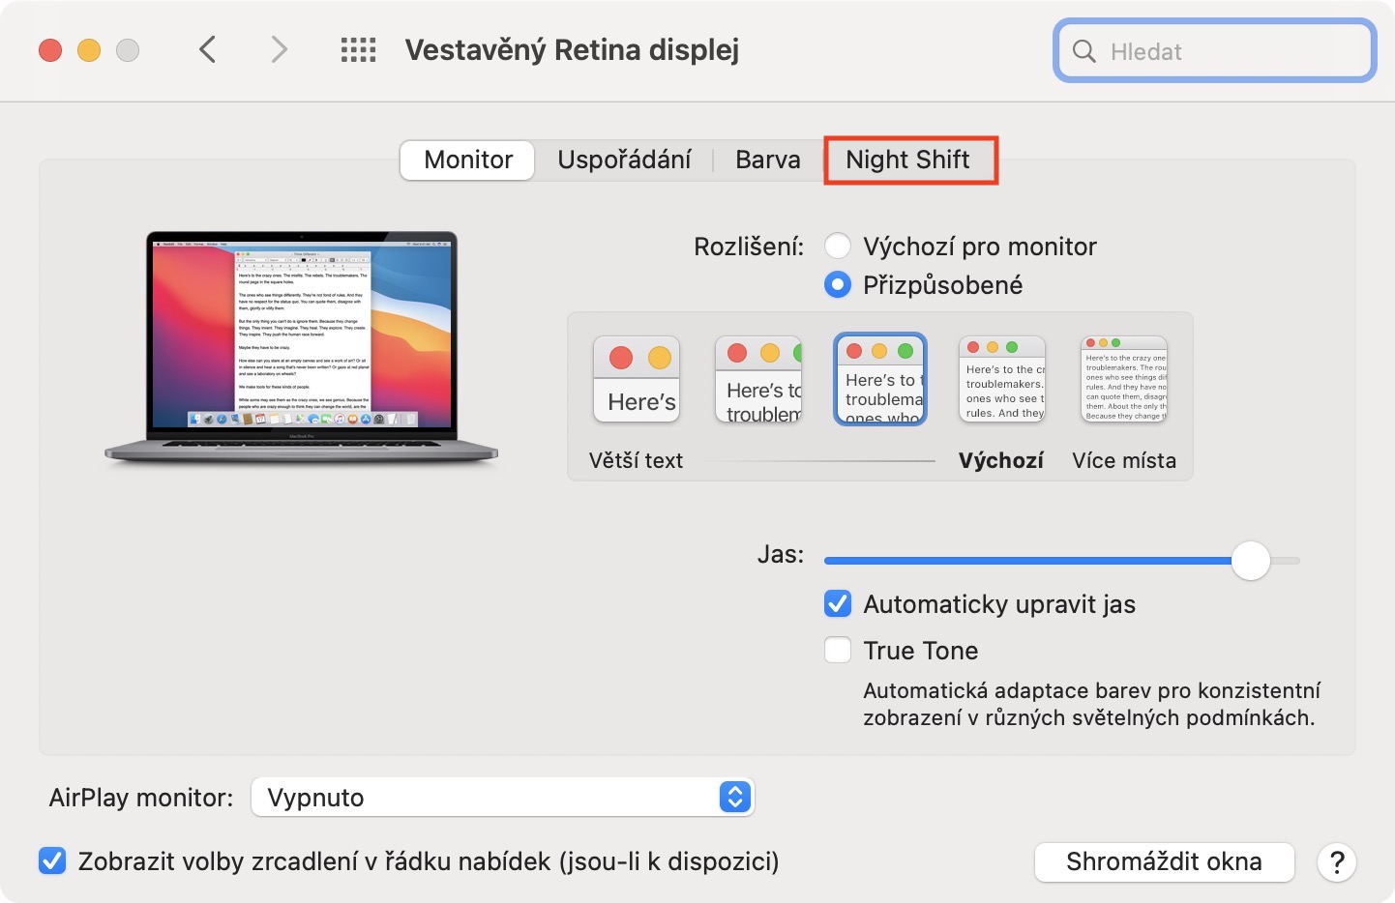Choose the largest text scaling thumbnail
This screenshot has width=1395, height=903.
637,379
